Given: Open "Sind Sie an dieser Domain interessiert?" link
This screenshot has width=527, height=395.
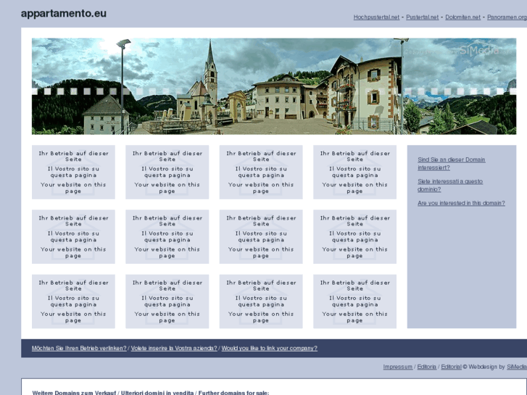Looking at the screenshot, I should tap(452, 164).
